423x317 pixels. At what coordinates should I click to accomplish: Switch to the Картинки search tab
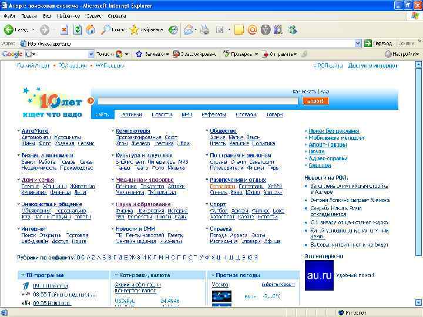coord(131,114)
